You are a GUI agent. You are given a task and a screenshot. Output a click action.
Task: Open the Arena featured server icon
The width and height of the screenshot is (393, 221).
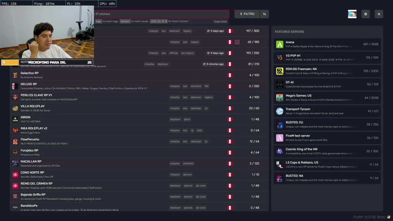[x=280, y=44]
